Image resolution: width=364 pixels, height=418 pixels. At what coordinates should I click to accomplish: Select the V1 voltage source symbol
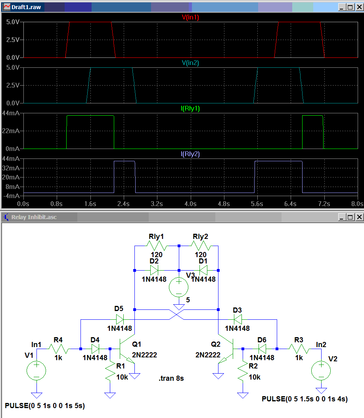pyautogui.click(x=36, y=370)
